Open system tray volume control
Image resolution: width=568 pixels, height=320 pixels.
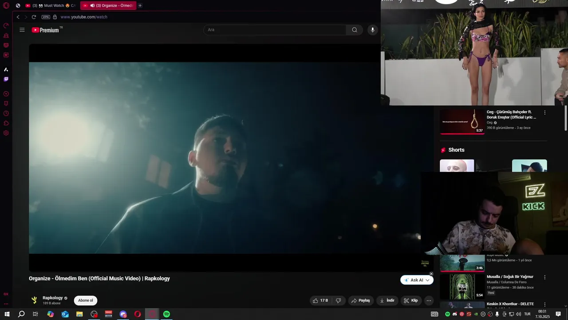pyautogui.click(x=518, y=314)
